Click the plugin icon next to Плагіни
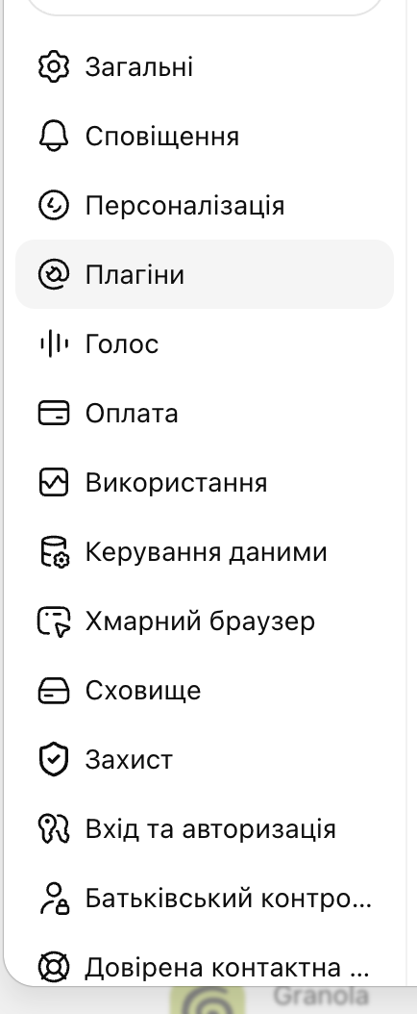Viewport: 417px width, 1014px height. coord(54,275)
